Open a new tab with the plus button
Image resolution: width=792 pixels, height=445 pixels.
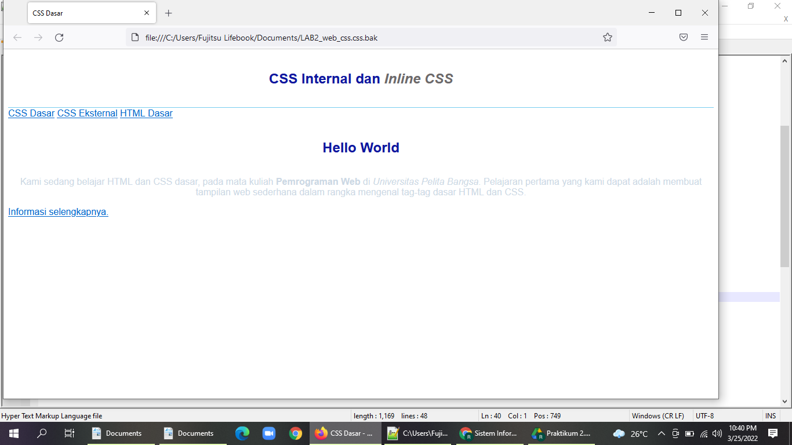(169, 13)
